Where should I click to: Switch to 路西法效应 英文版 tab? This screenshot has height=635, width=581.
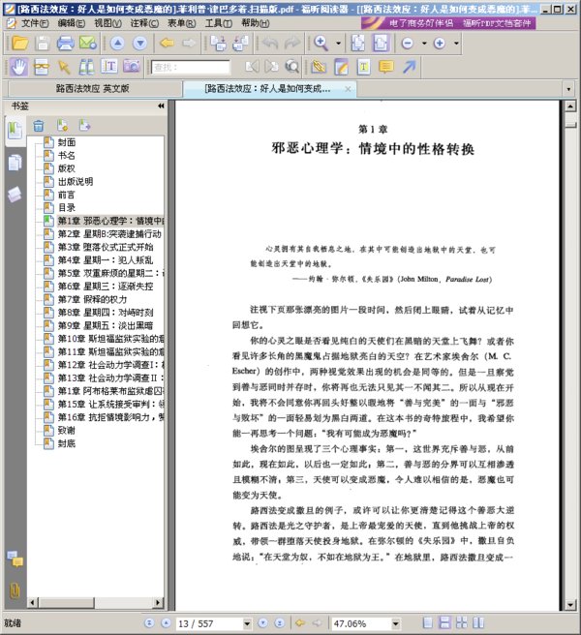coord(93,88)
